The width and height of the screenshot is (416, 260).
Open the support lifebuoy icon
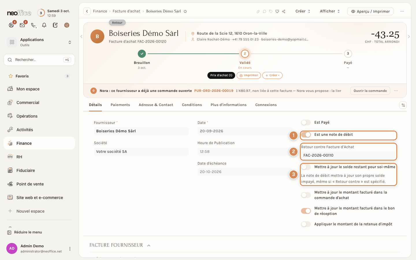point(11,25)
